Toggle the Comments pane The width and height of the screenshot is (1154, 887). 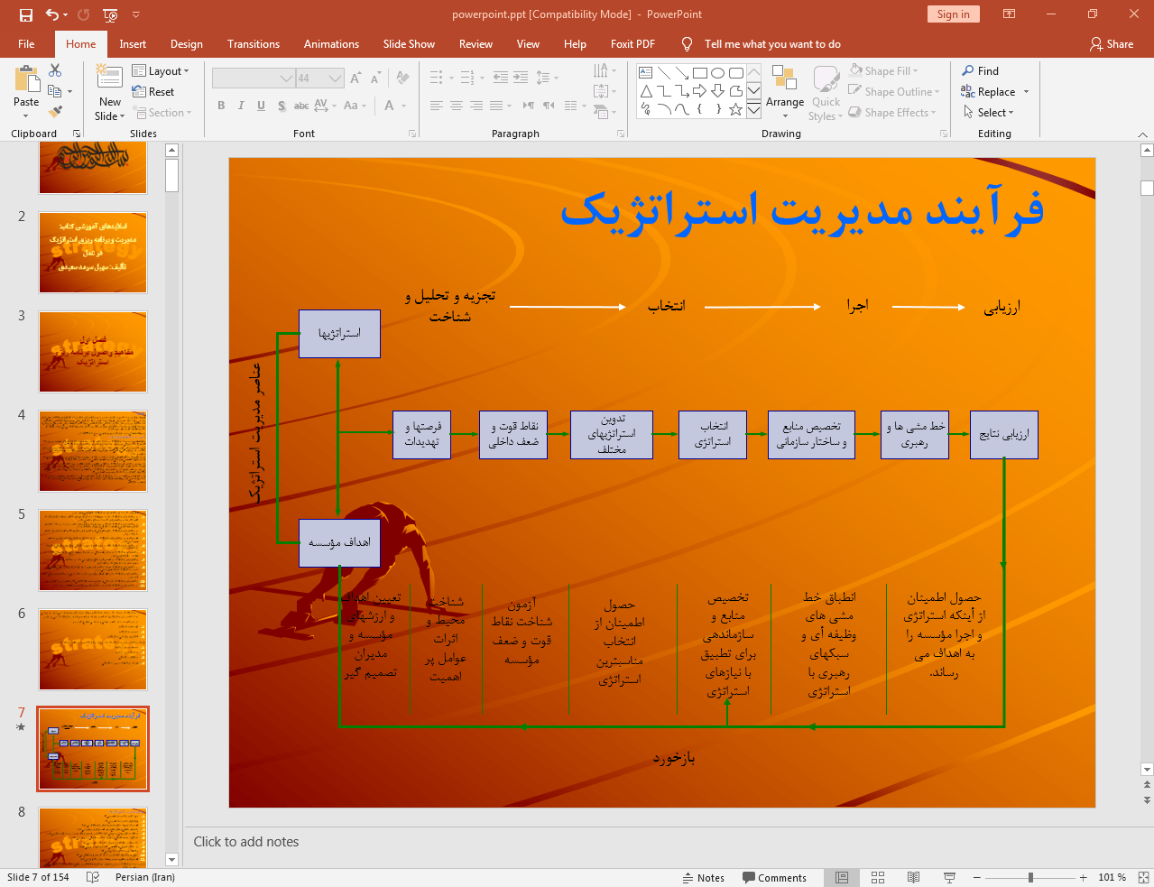[x=774, y=877]
